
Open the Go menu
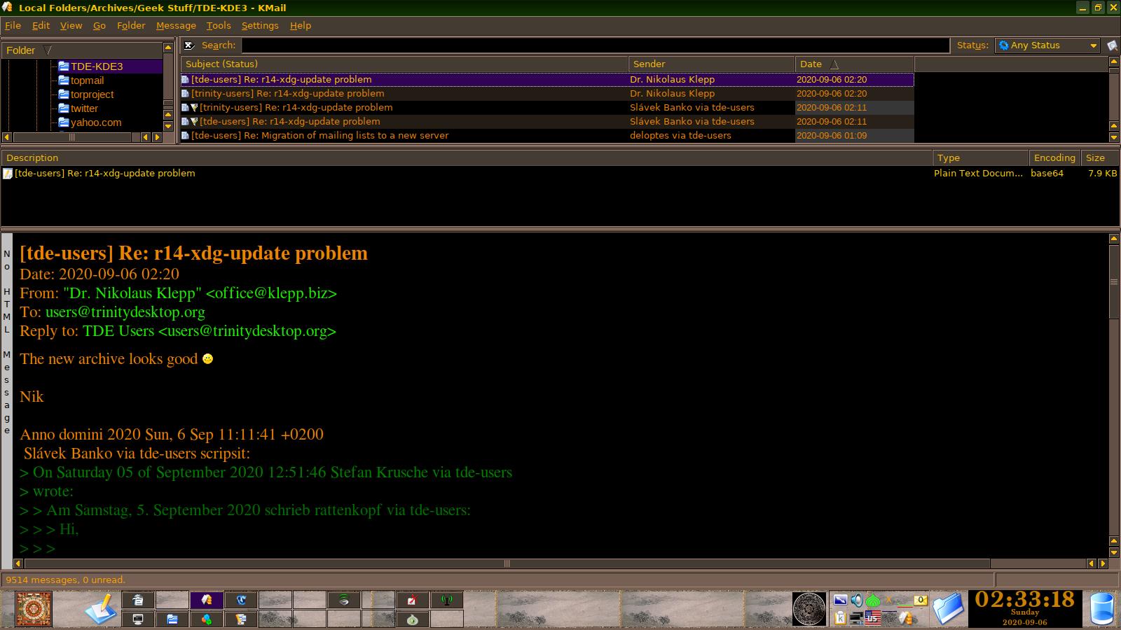[99, 25]
